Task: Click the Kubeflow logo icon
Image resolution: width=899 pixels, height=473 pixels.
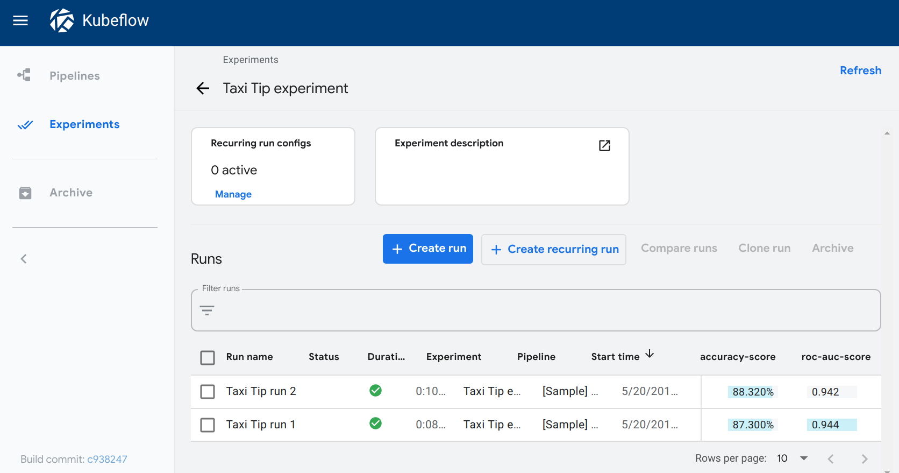Action: coord(62,20)
